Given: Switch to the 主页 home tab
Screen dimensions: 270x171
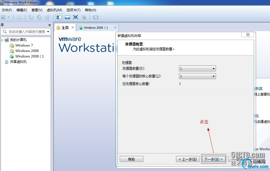Looking at the screenshot, I should (65, 28).
